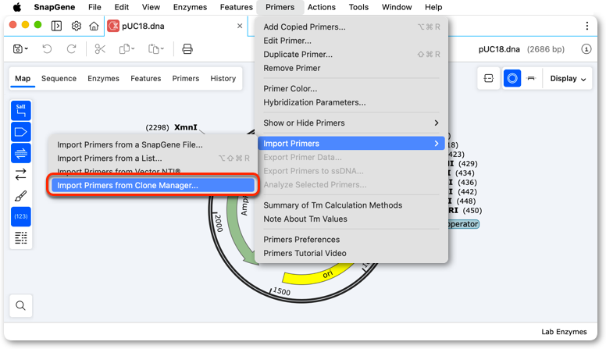Open the Tools menu
606x349 pixels.
click(x=358, y=7)
